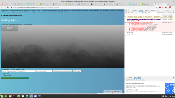Click the yellow warning count badge
The height and width of the screenshot is (98, 175).
(x=168, y=10)
